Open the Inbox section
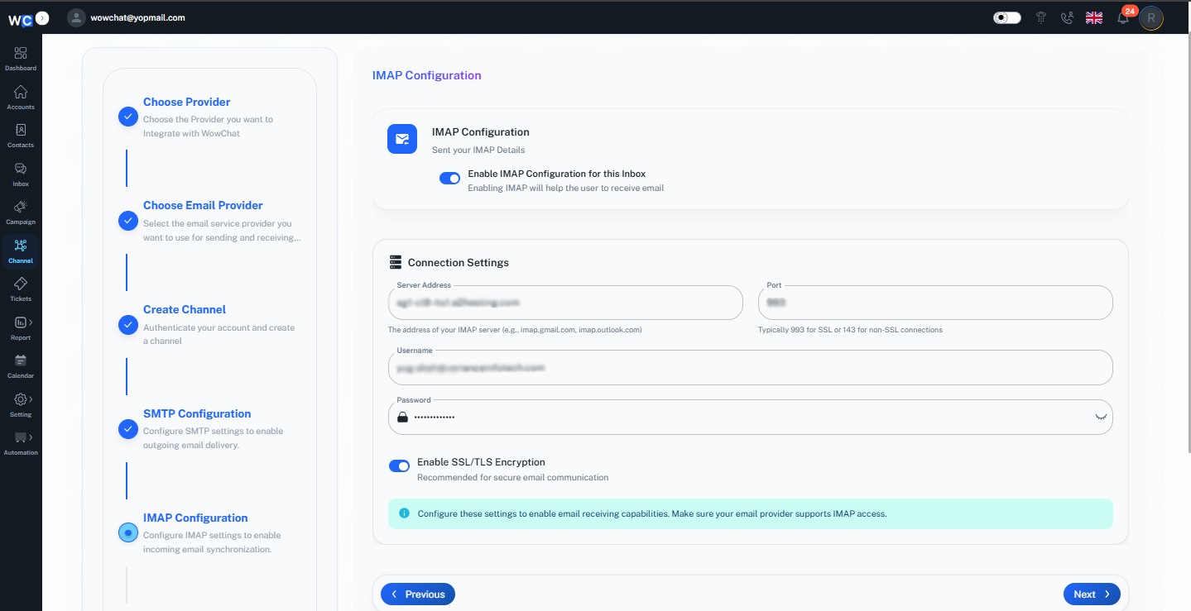Image resolution: width=1191 pixels, height=611 pixels. [x=21, y=174]
